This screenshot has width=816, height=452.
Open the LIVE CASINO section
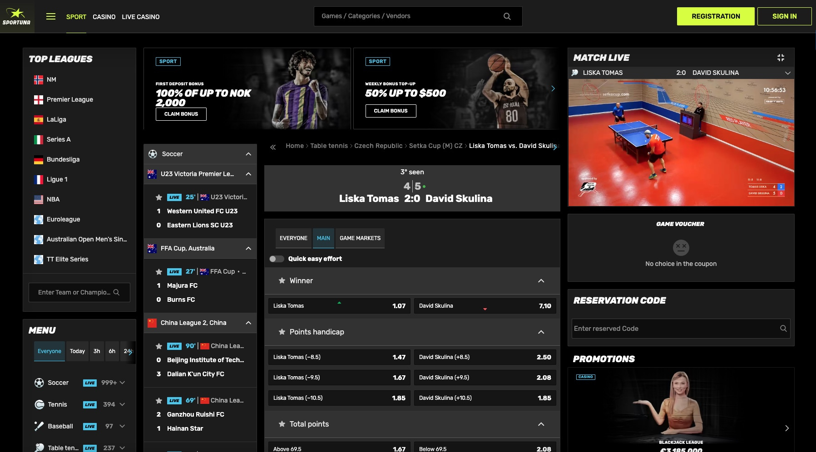click(141, 17)
